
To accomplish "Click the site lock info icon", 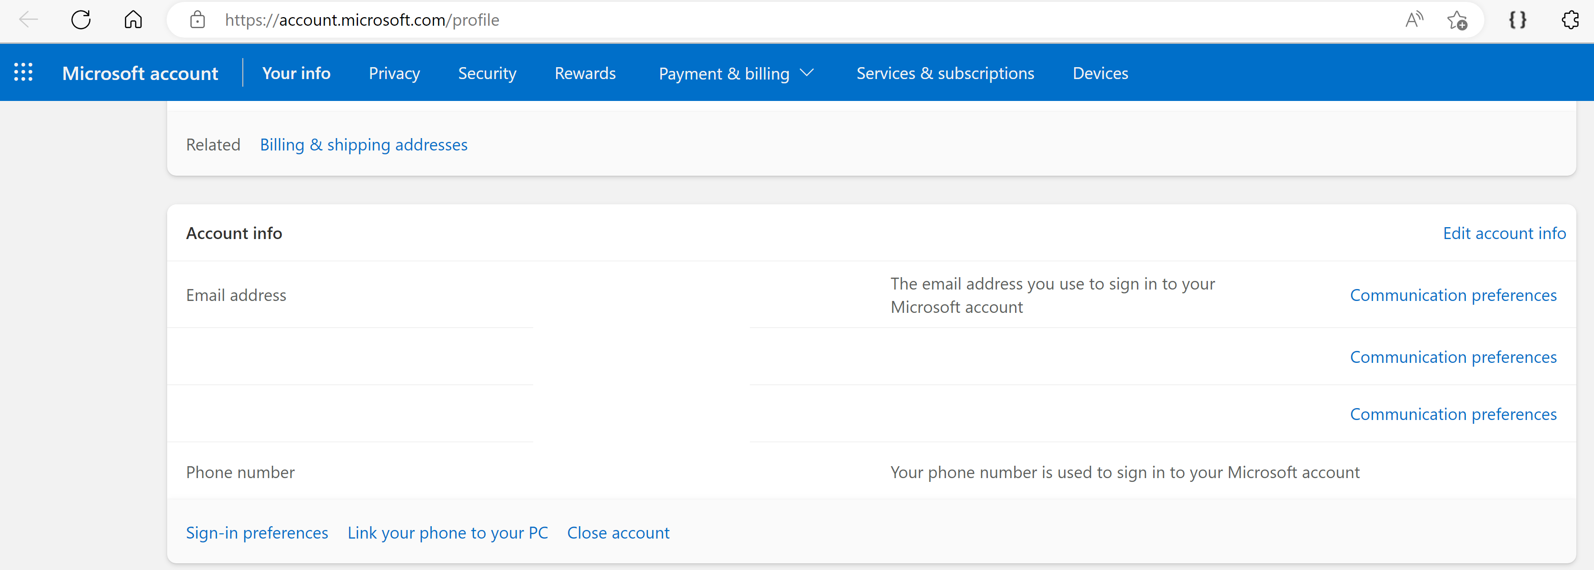I will coord(198,20).
